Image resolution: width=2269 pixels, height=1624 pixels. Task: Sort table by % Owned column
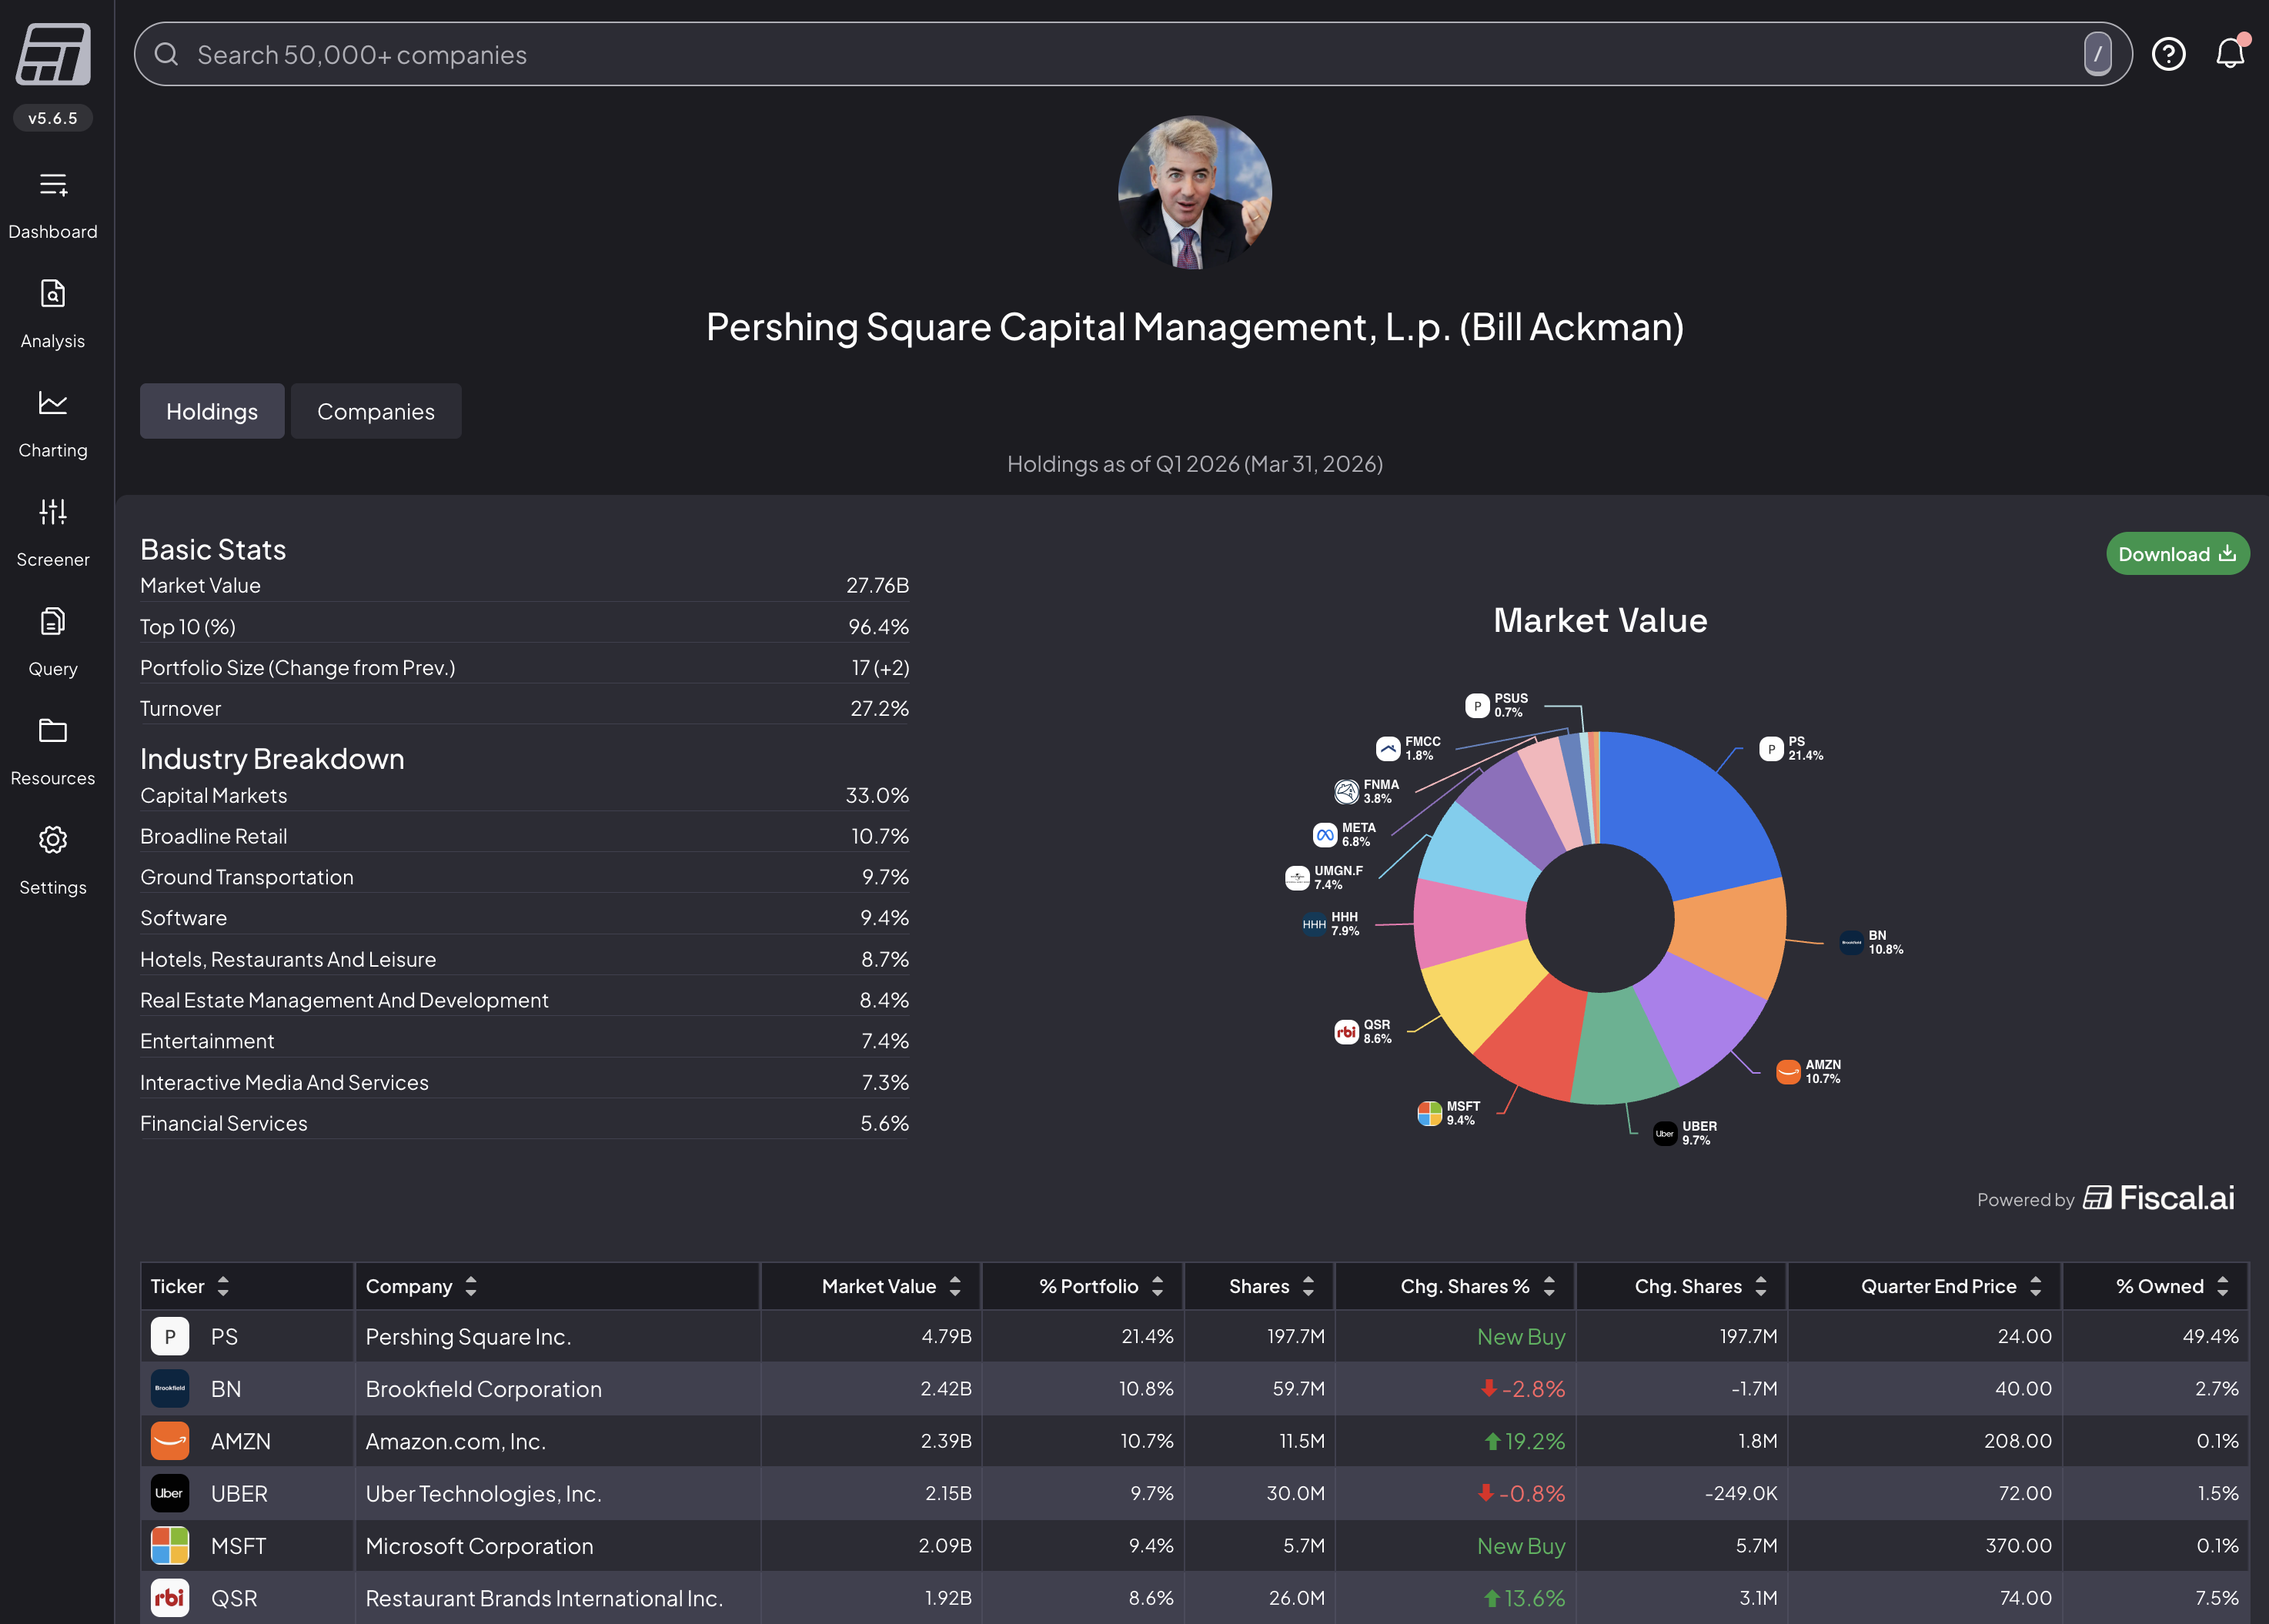[2223, 1286]
